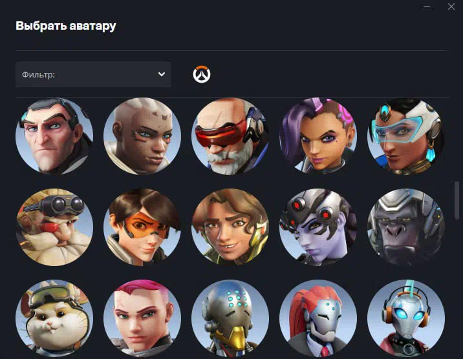Select the Torbjörn goggles avatar
The width and height of the screenshot is (463, 359).
pyautogui.click(x=54, y=227)
